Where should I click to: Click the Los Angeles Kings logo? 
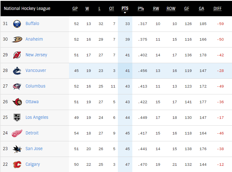pos(17,118)
